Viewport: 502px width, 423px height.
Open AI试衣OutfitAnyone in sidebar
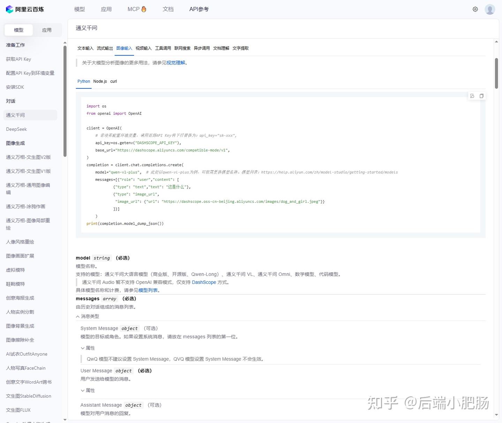pos(27,354)
